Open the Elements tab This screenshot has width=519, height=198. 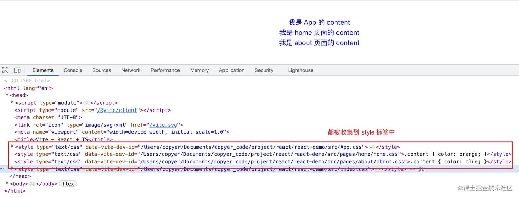point(43,70)
